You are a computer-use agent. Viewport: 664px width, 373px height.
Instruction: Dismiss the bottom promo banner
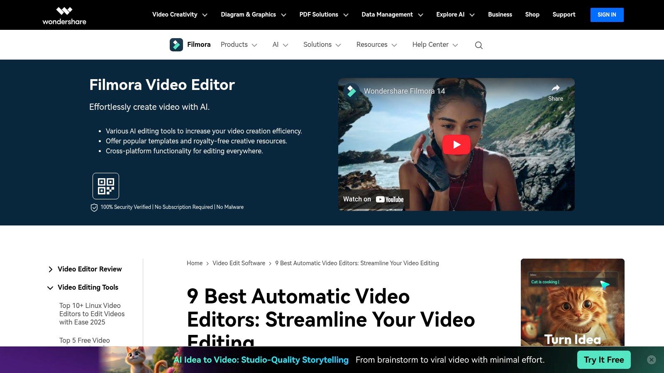pyautogui.click(x=652, y=360)
